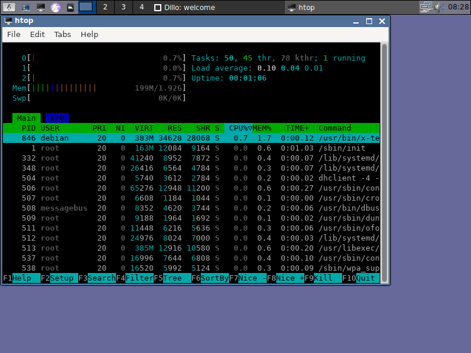Switch to workspace 4
The image size is (471, 353).
point(142,7)
